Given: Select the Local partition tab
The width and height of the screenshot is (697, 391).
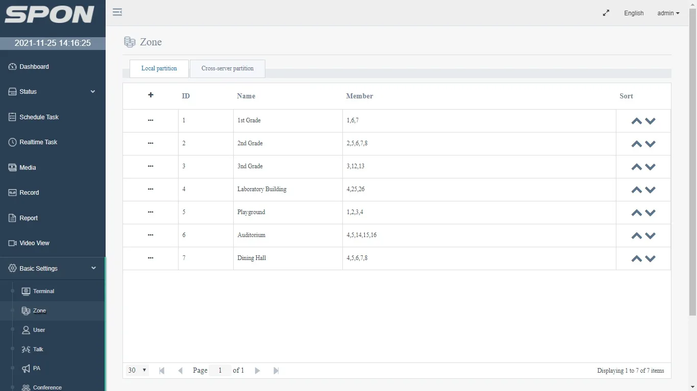Looking at the screenshot, I should click(x=159, y=68).
